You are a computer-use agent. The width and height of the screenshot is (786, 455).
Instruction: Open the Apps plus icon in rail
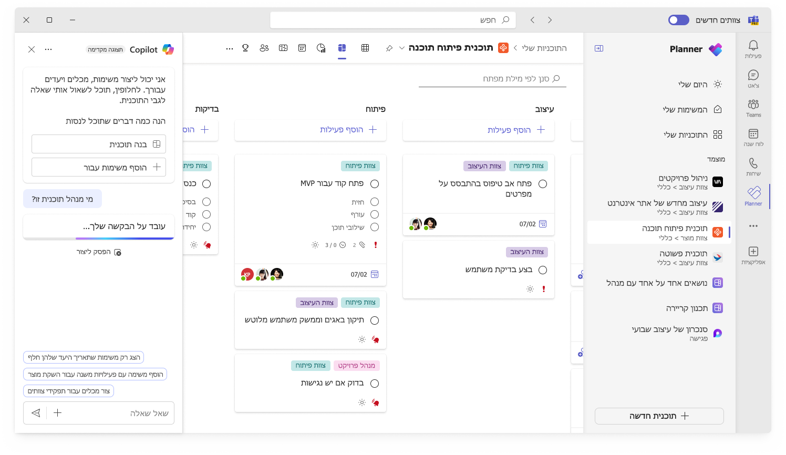point(753,255)
